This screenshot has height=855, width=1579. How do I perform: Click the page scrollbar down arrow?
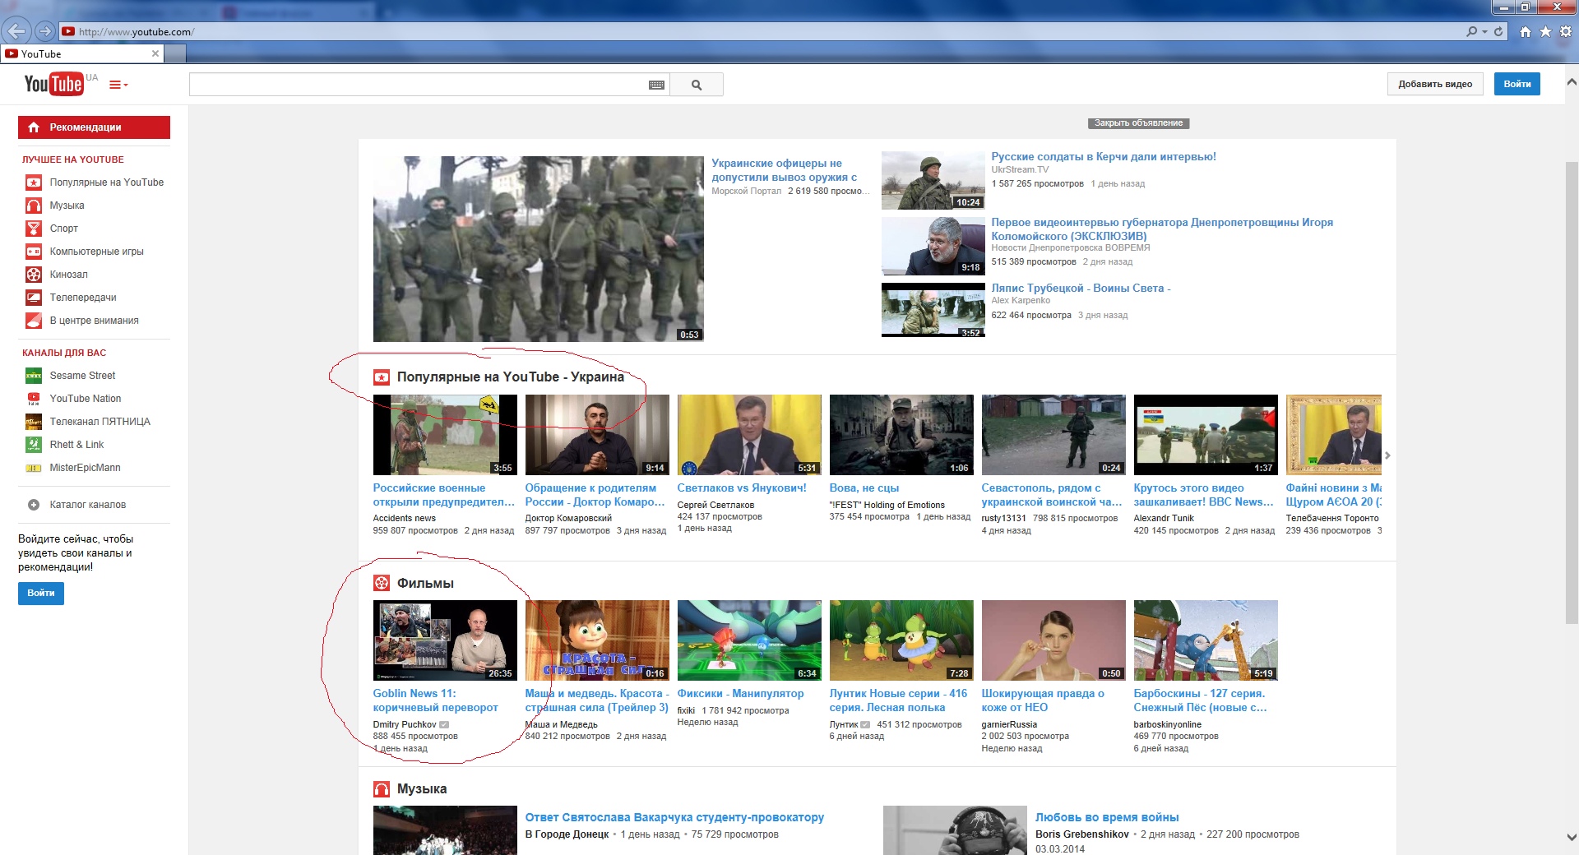(x=1572, y=837)
